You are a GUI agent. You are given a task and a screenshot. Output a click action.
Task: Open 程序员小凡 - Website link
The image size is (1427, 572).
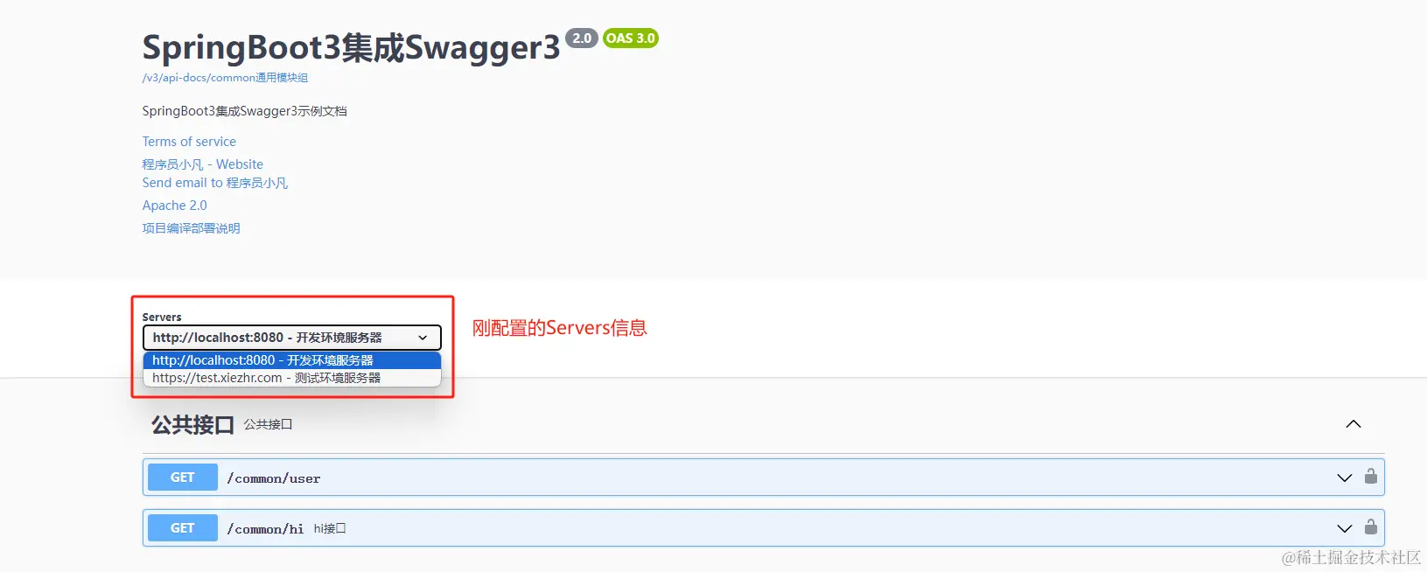click(203, 164)
